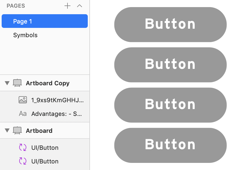The width and height of the screenshot is (243, 170).
Task: Click the first UI/Button symbol icon
Action: (23, 147)
